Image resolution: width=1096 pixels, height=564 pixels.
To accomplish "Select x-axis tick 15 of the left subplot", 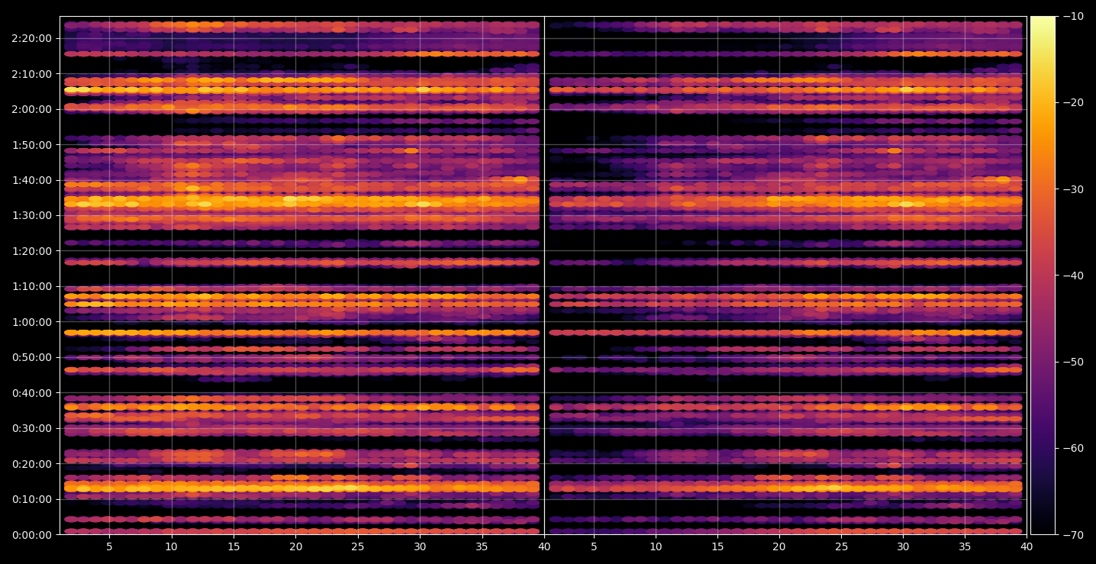I will (x=234, y=546).
